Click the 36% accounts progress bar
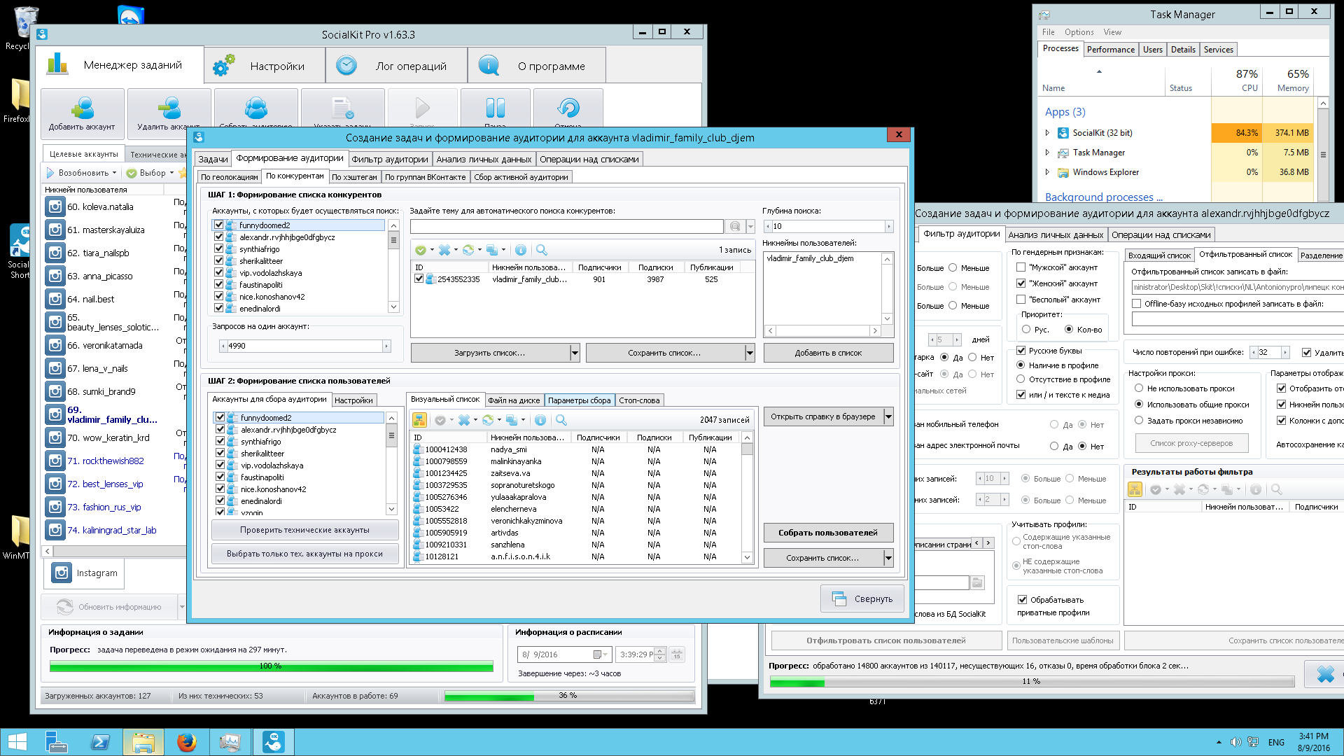 (x=568, y=696)
